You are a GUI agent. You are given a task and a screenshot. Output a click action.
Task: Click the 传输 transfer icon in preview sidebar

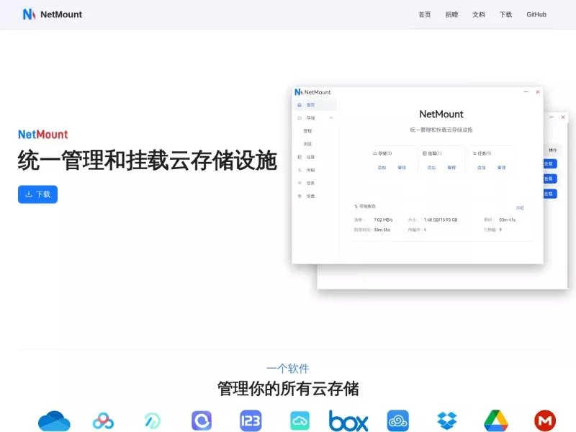pos(300,170)
